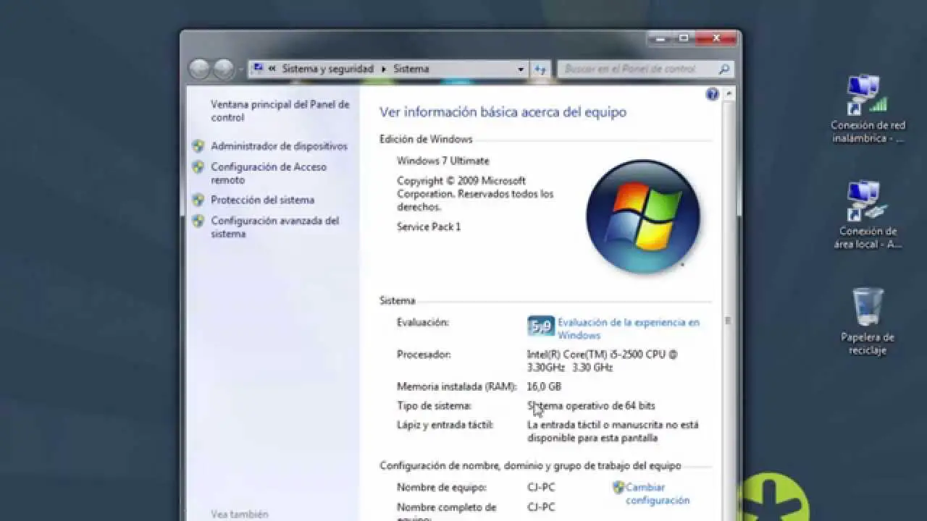Open Administrador de dispositivos link

tap(279, 145)
